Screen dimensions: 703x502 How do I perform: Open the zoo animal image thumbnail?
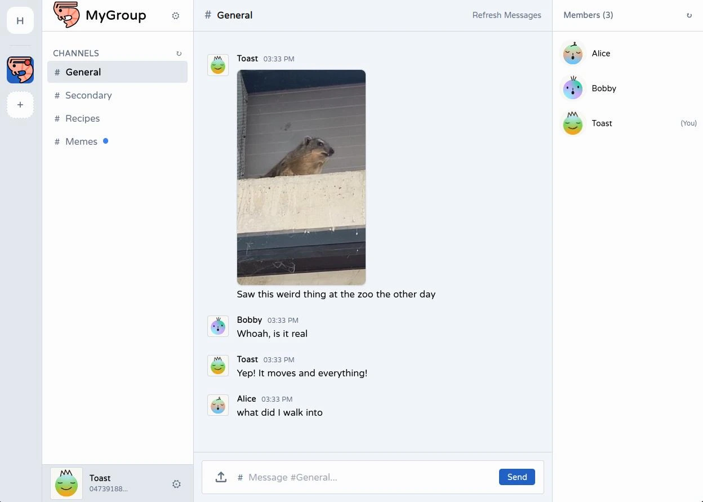click(301, 177)
